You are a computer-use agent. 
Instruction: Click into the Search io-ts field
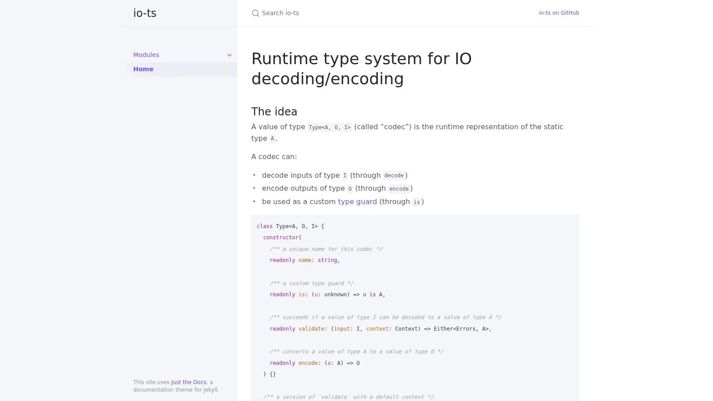(x=312, y=13)
